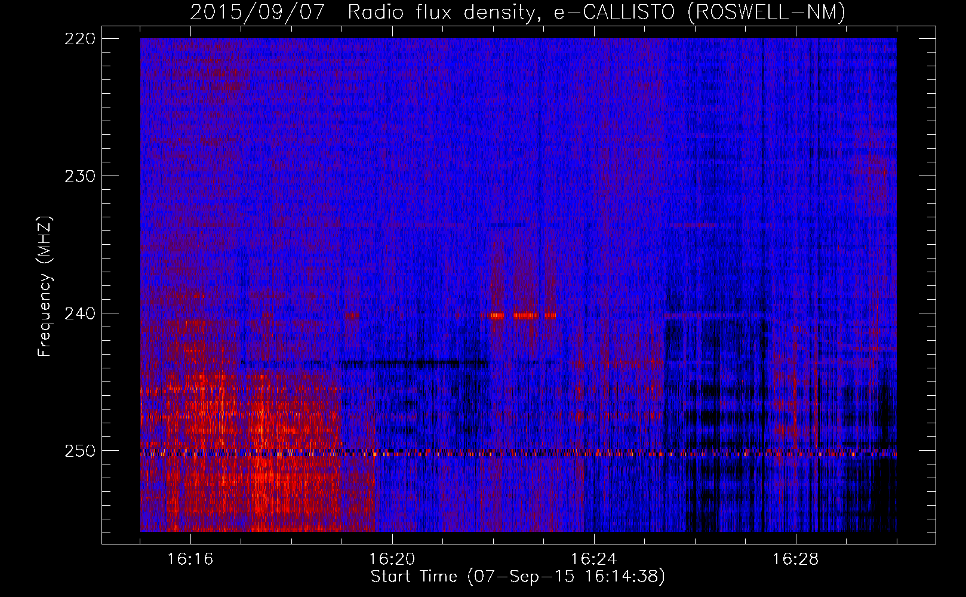The image size is (966, 597).
Task: Click the 16:24 time tick label
Action: pos(594,559)
